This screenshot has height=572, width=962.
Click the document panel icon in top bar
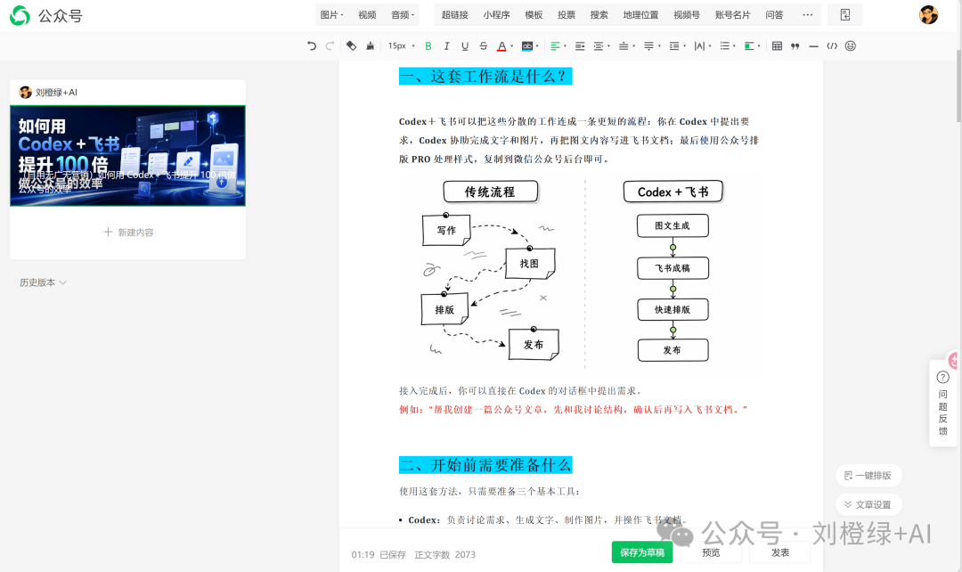[x=844, y=15]
